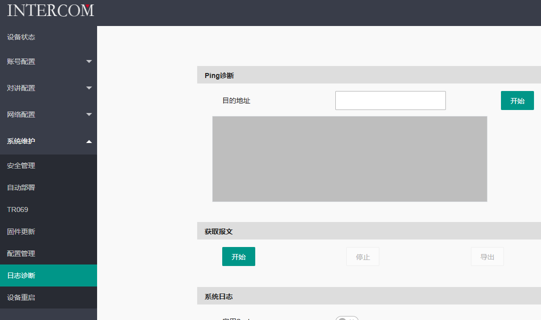Open 设备重启 page
The height and width of the screenshot is (320, 541).
[x=21, y=297]
